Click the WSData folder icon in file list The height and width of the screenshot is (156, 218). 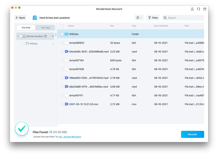pos(66,34)
